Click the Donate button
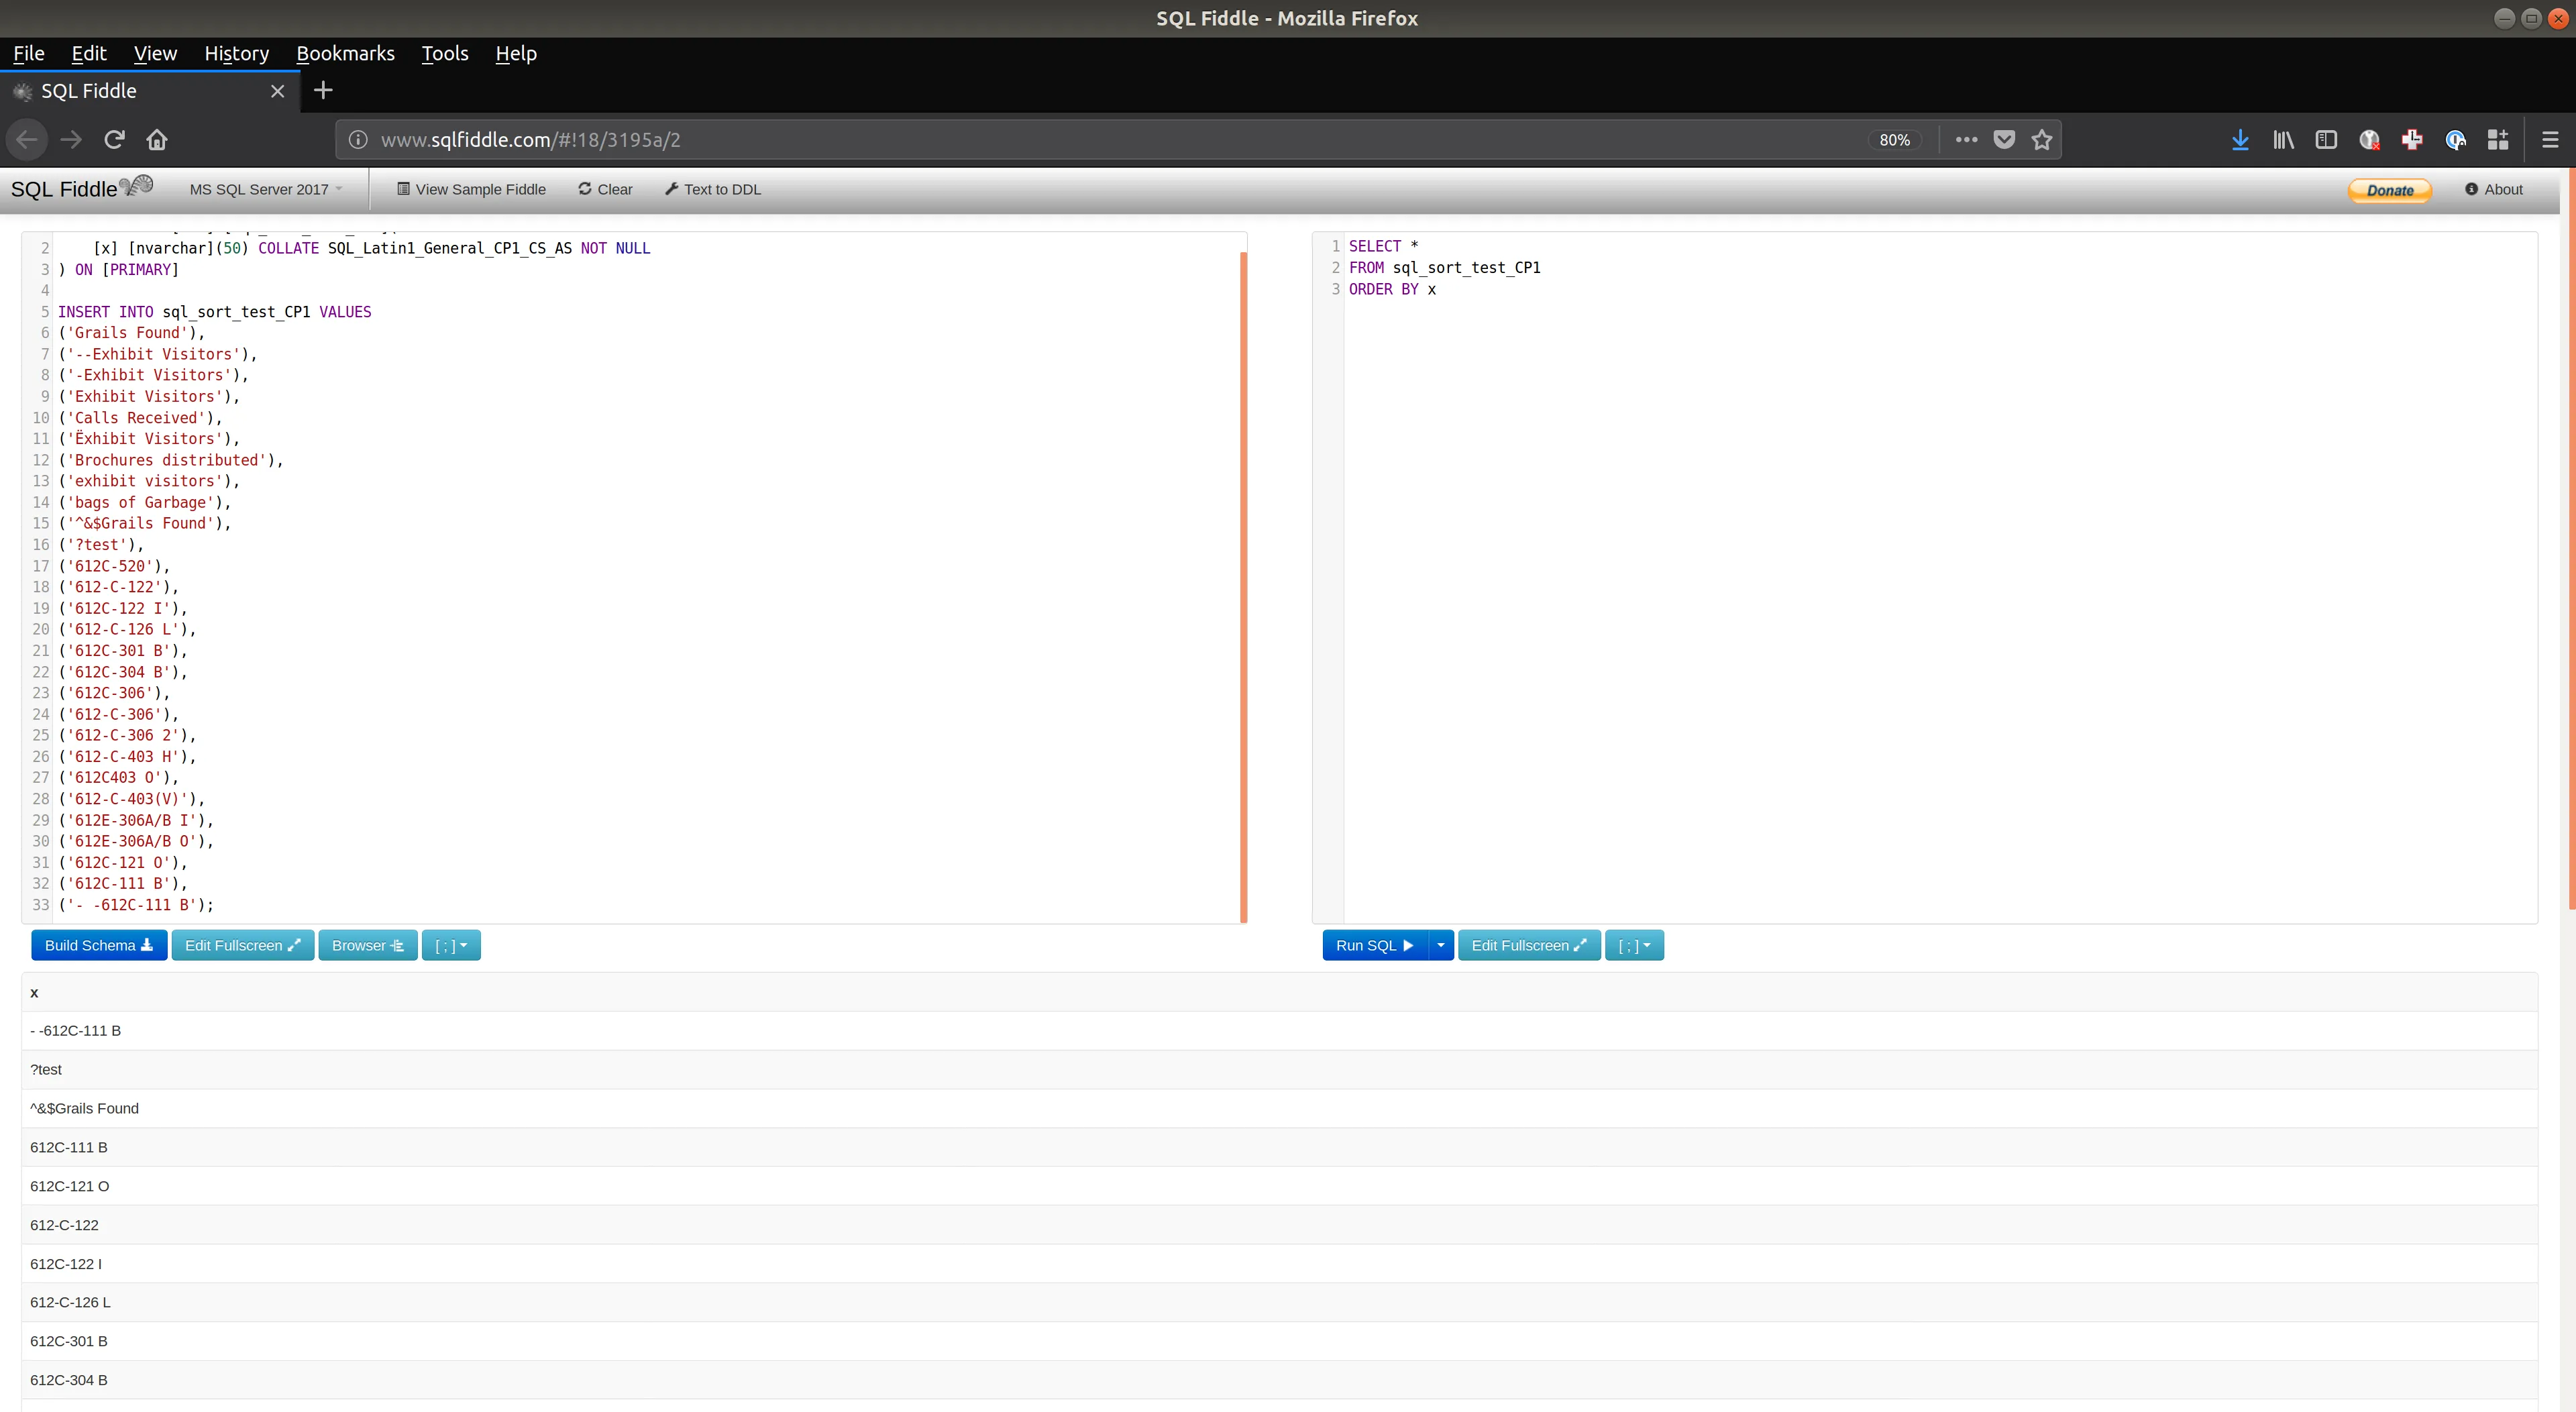The width and height of the screenshot is (2576, 1412). [x=2389, y=190]
